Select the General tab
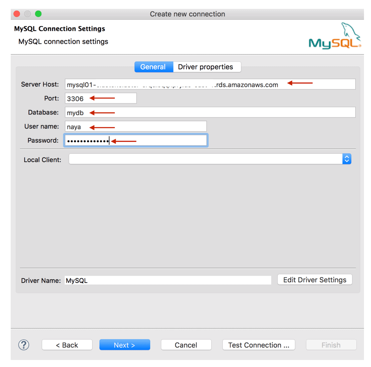 click(x=153, y=67)
